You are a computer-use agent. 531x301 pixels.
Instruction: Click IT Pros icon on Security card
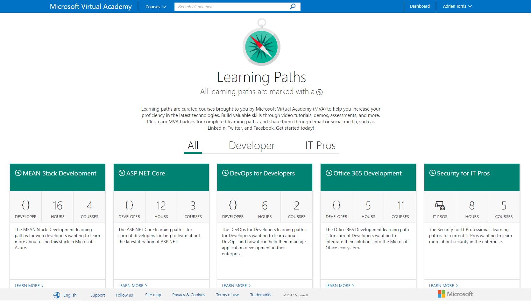click(x=440, y=206)
